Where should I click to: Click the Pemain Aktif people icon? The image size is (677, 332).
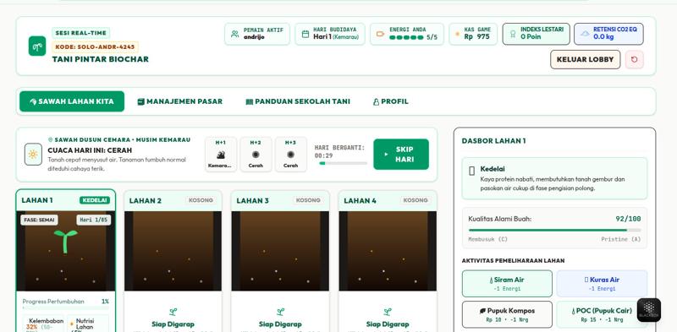point(235,34)
